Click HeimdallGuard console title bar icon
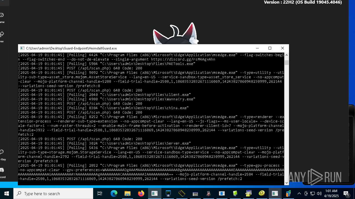Image resolution: width=355 pixels, height=199 pixels. (22, 48)
